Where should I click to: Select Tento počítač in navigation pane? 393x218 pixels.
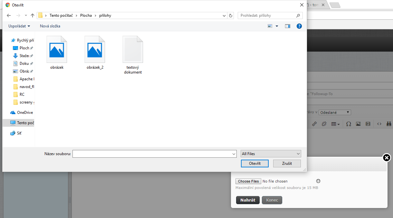point(23,123)
